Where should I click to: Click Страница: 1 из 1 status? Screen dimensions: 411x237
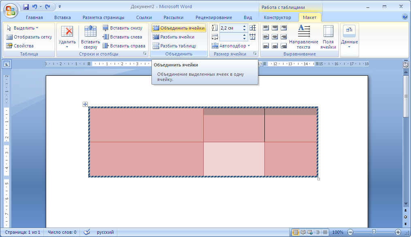pyautogui.click(x=23, y=232)
